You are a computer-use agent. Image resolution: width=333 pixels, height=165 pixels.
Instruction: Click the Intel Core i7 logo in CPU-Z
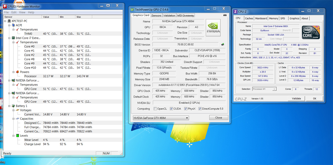pyautogui.click(x=311, y=33)
